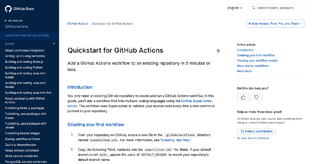
Task: Select Quickstart for GitHub Actions sidebar item
Action: (27, 35)
